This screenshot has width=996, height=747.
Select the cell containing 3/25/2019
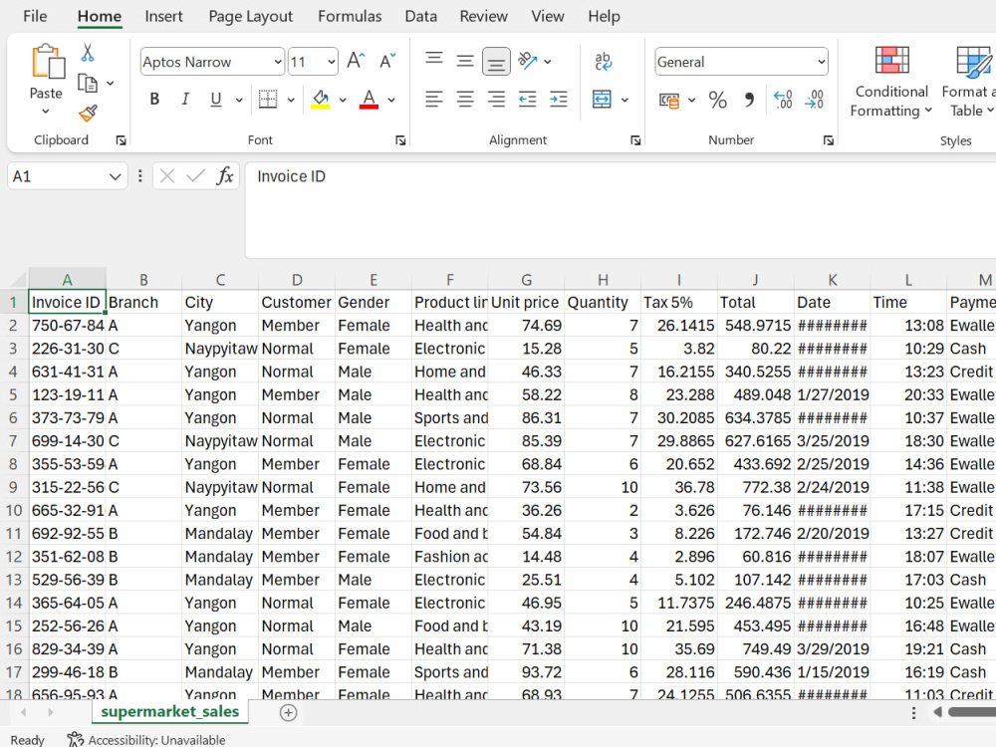point(833,441)
